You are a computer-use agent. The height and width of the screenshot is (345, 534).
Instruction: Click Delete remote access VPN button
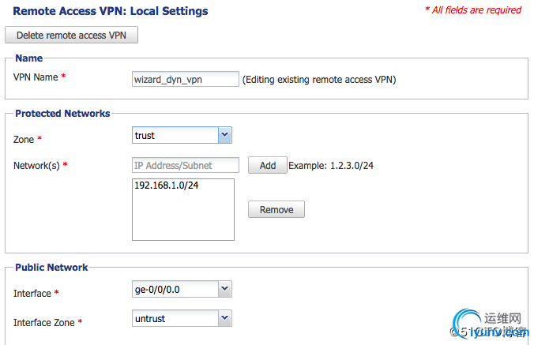[71, 35]
